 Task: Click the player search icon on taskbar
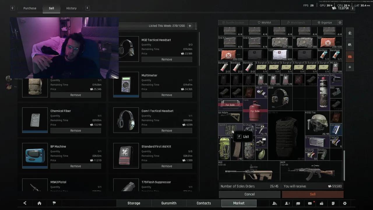275,203
